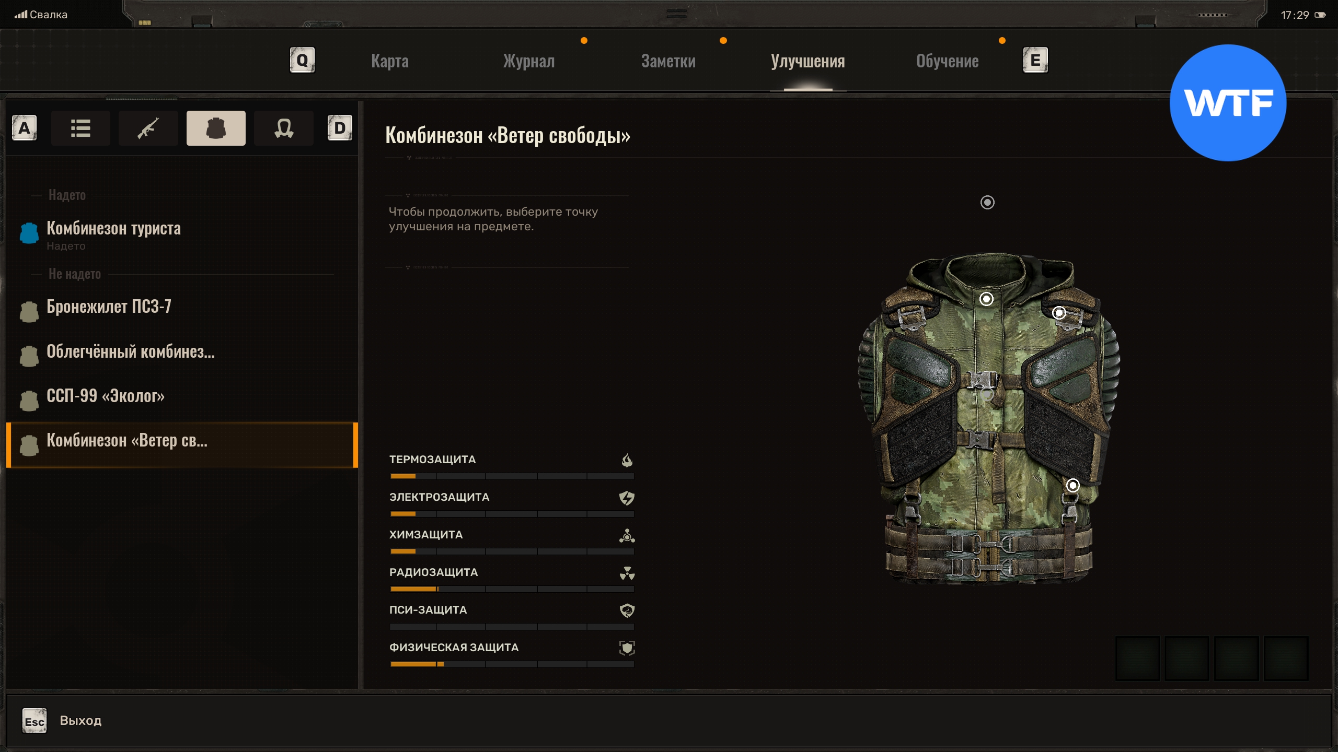
Task: Select the upgrade point above the suit
Action: [987, 203]
